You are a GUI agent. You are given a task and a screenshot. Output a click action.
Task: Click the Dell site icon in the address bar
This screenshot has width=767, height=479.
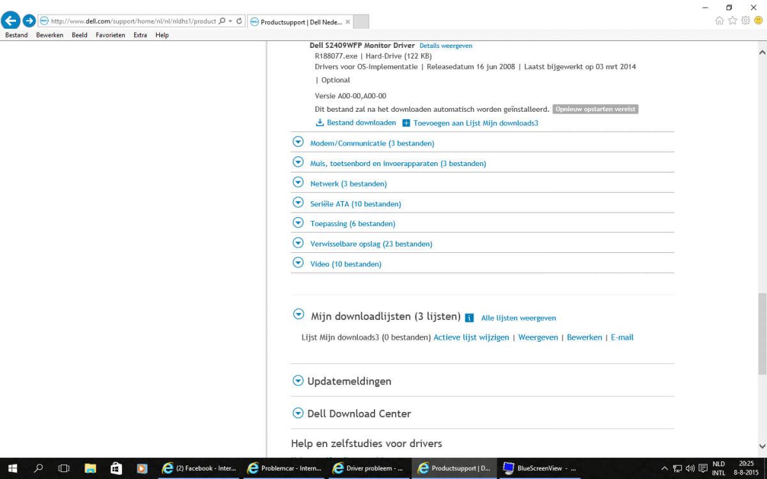point(44,21)
